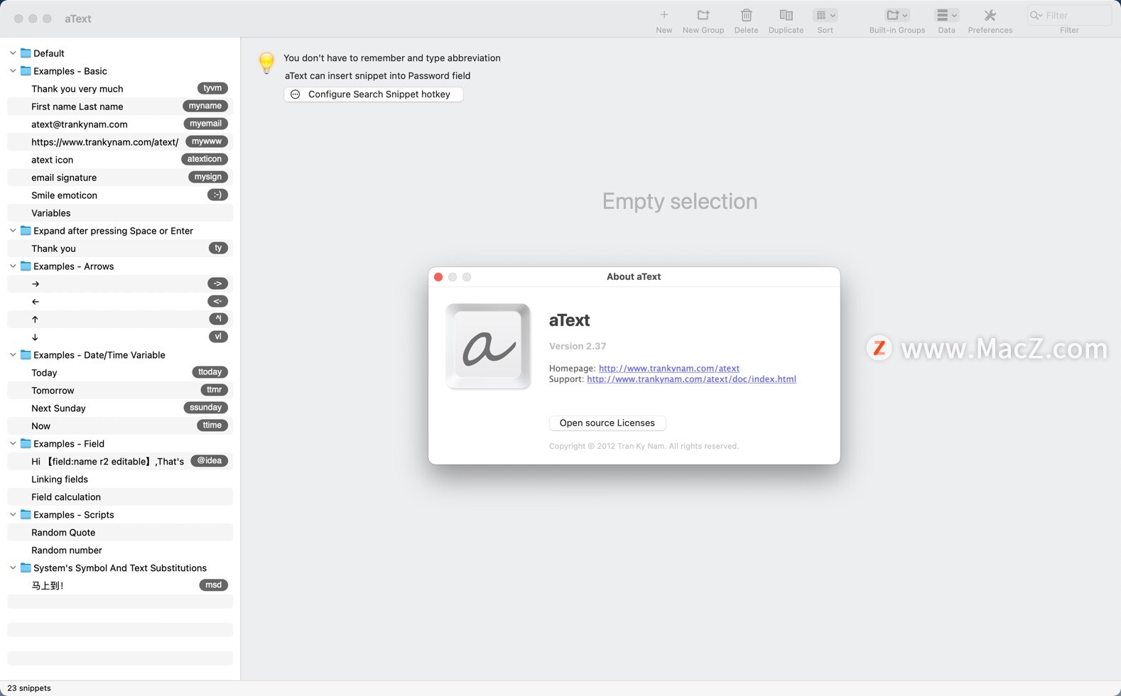1121x696 pixels.
Task: Click the Delete trash icon
Action: 746,15
